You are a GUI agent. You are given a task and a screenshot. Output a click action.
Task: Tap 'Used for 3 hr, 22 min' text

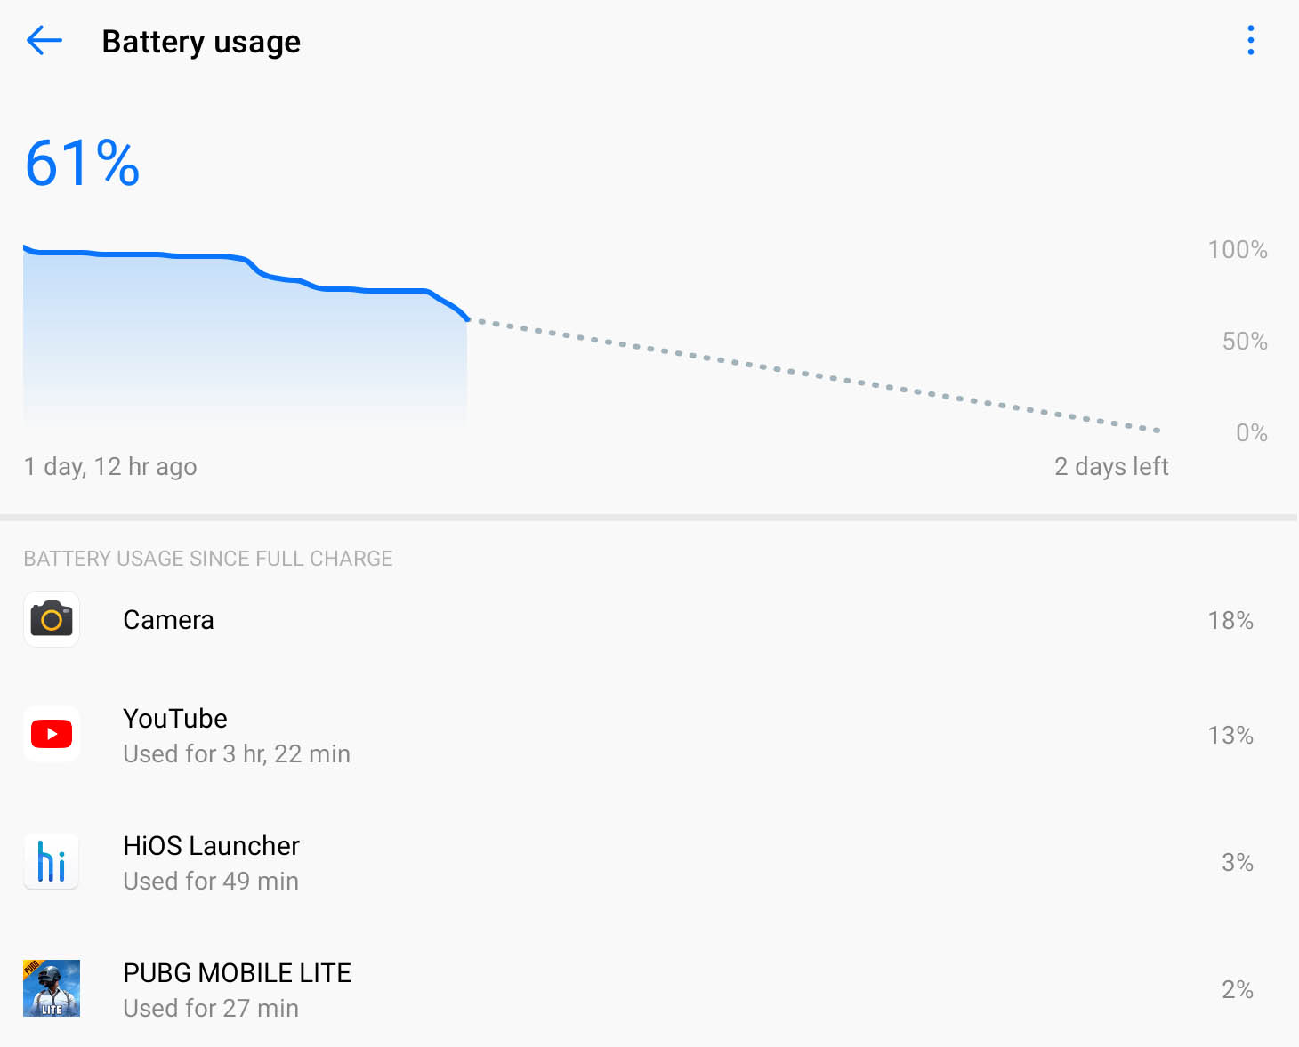tap(237, 754)
